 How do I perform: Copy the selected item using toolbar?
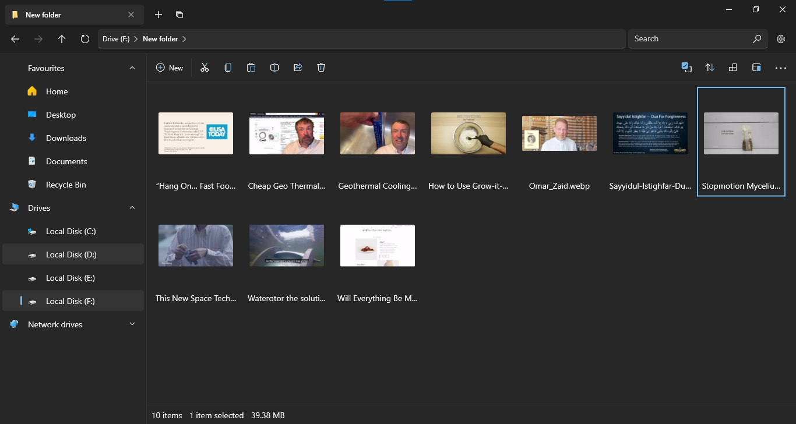coord(228,68)
